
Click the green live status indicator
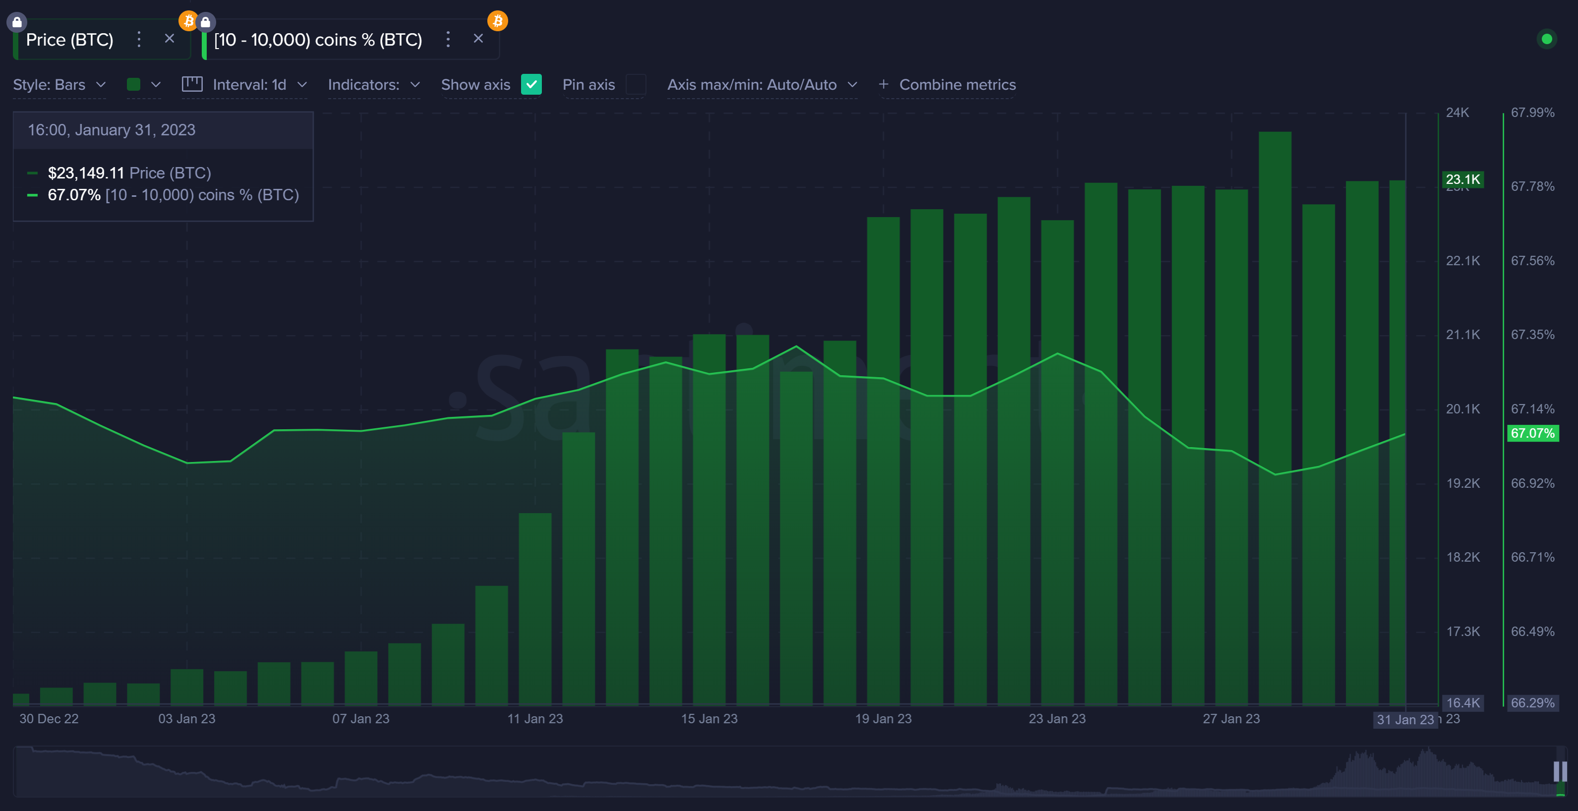click(x=1546, y=39)
